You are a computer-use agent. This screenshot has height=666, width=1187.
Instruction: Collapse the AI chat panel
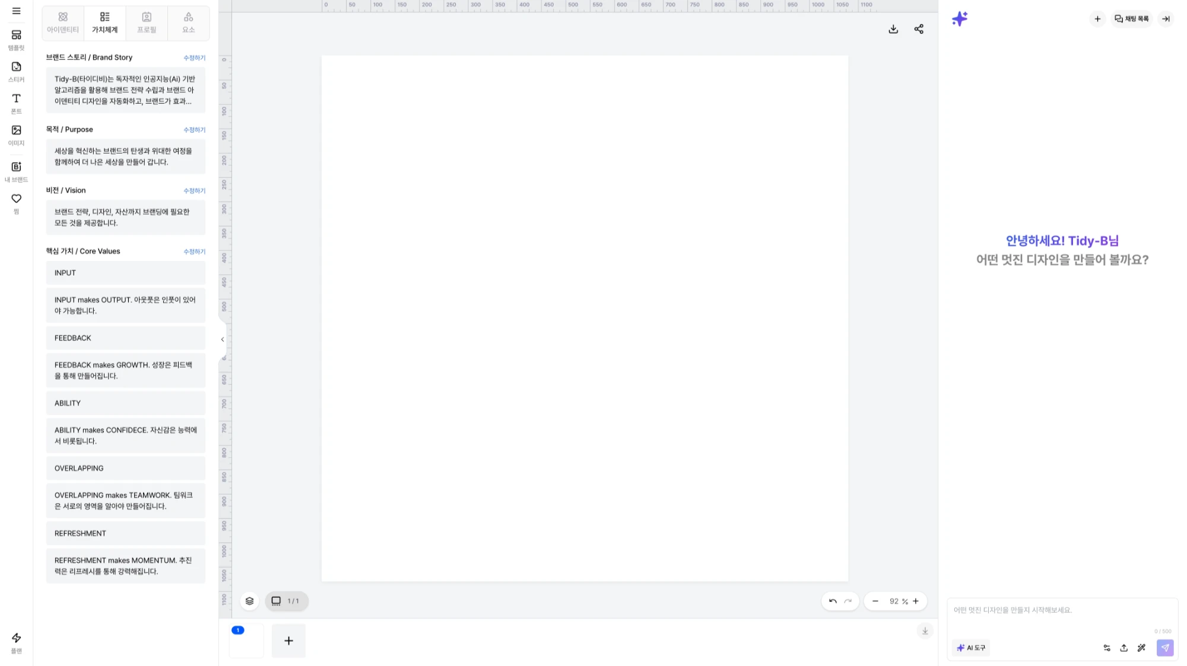pyautogui.click(x=1166, y=19)
